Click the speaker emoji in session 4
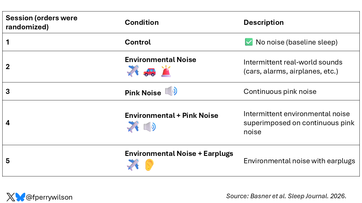The height and width of the screenshot is (203, 362). tap(150, 127)
